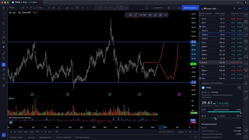
Task: Start bar replay mode
Action: 82,8
